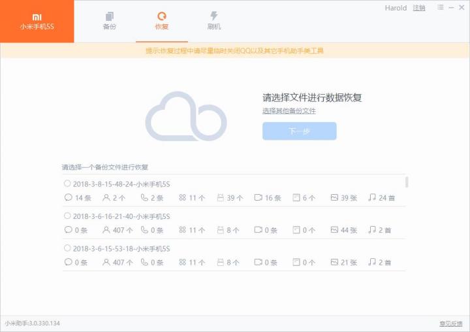Click call log icon in 2018-3-6-15-53-18 row
The width and height of the screenshot is (470, 332).
144,262
